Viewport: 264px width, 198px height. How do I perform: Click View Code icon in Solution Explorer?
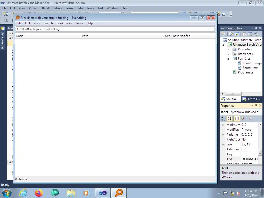[x=244, y=34]
